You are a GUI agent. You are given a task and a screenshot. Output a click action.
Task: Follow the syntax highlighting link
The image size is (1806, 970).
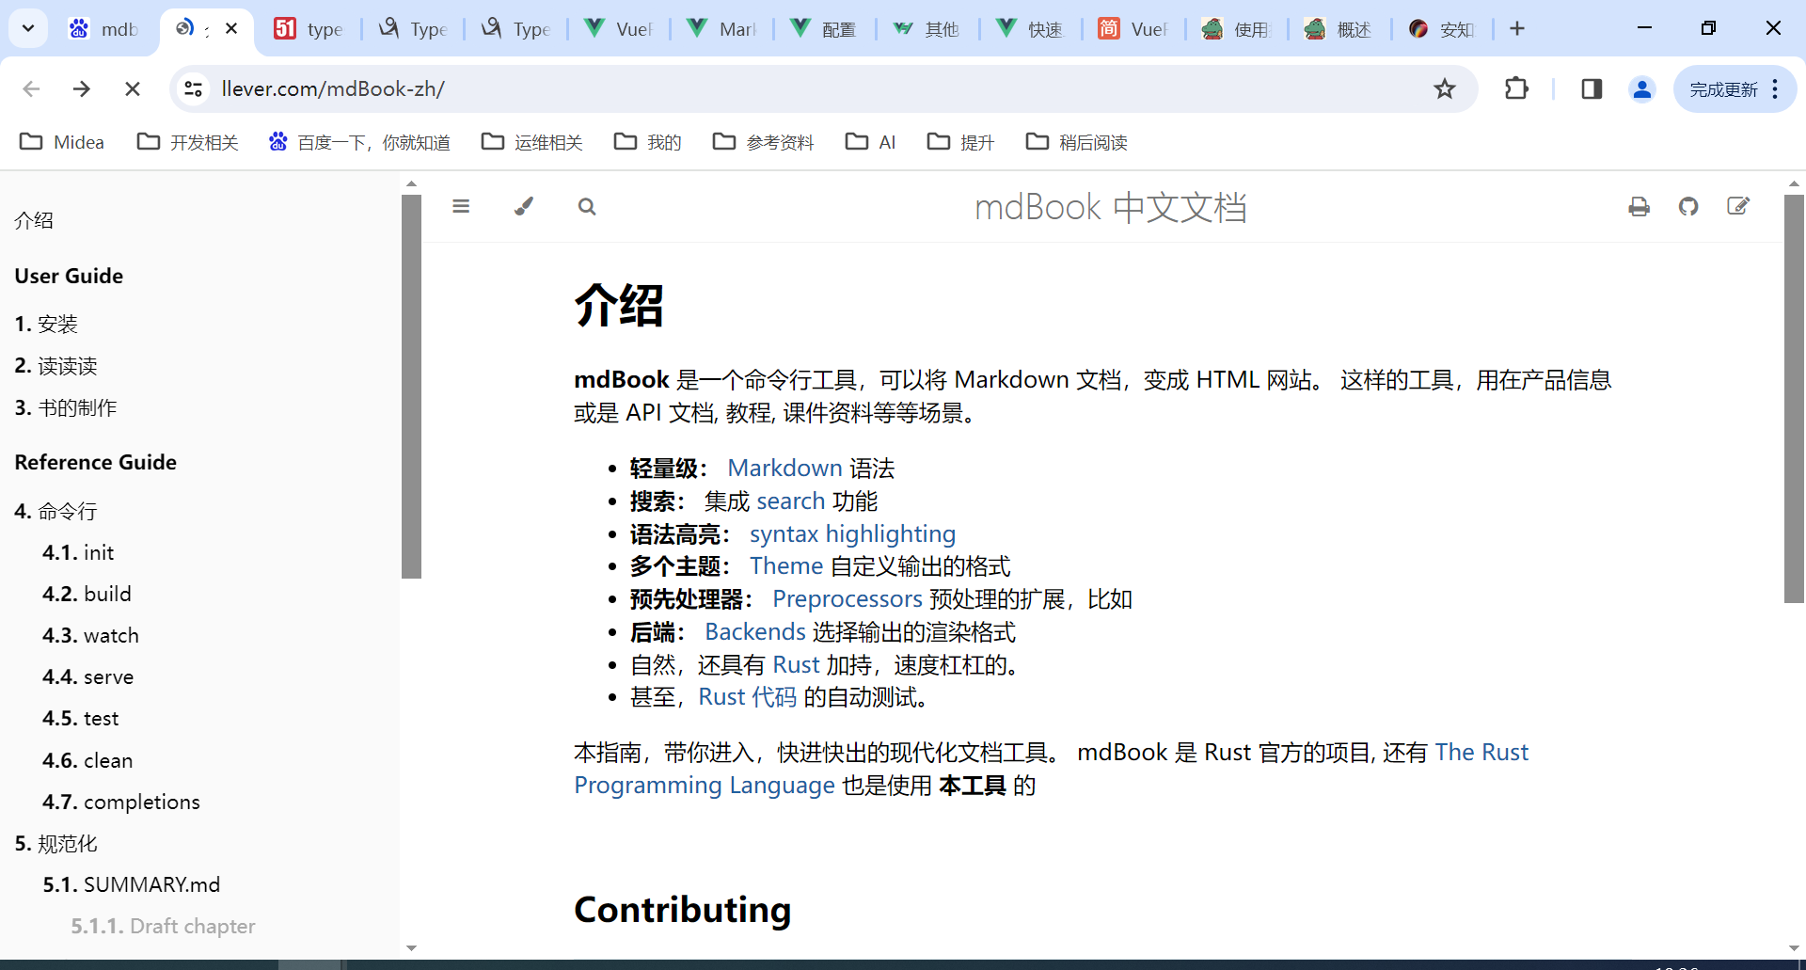click(852, 533)
